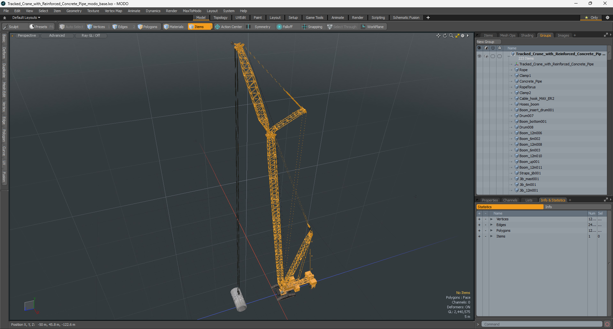
Task: Select the Jib_mast001 item
Action: [529, 179]
